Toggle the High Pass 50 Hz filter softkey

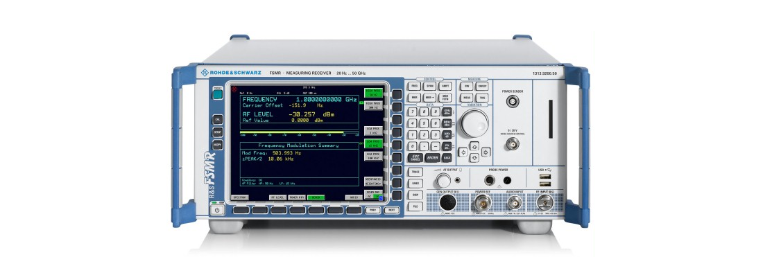pos(373,93)
